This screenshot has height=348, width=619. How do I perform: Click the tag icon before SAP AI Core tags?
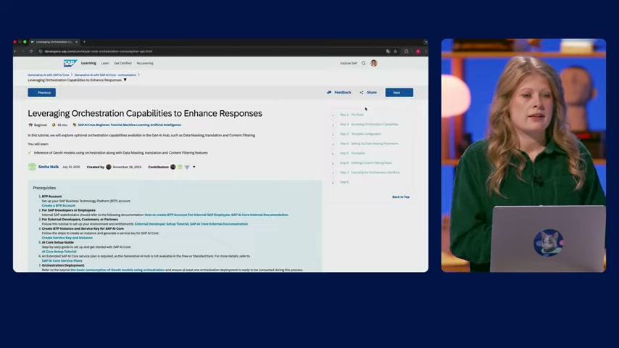click(75, 125)
